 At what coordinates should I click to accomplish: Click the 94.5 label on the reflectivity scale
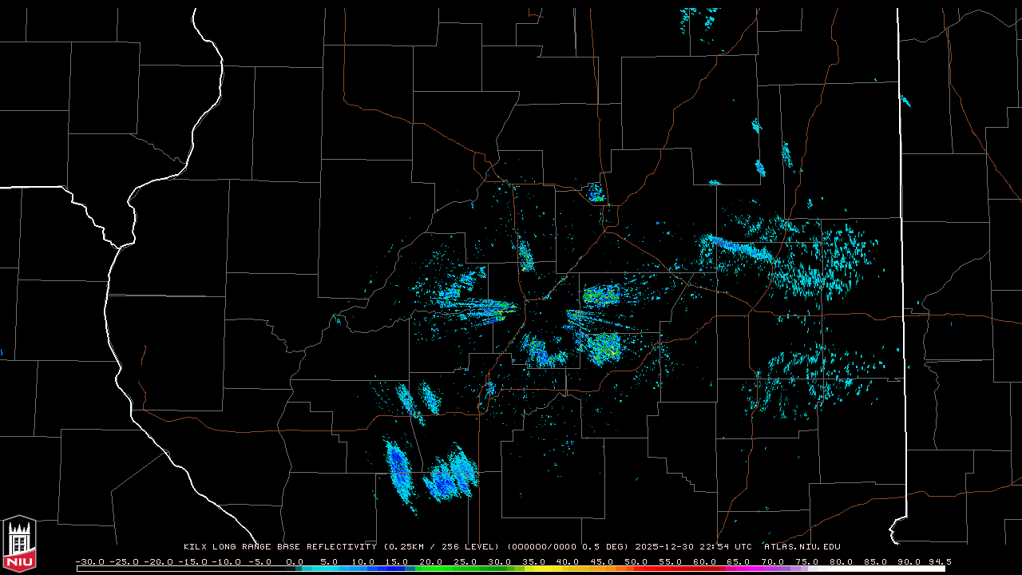pyautogui.click(x=939, y=561)
